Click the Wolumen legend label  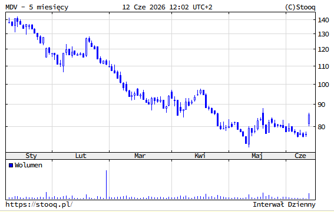[x=28, y=165]
